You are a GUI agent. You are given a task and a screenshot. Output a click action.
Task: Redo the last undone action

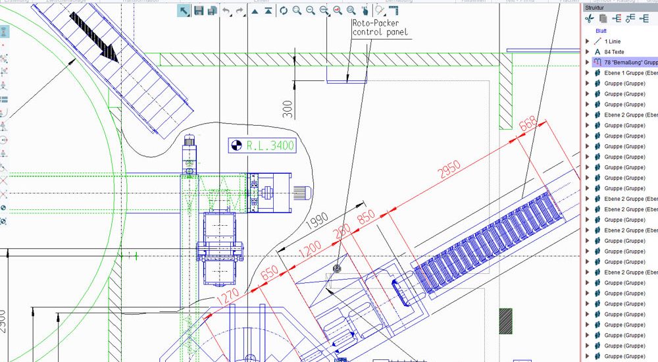click(240, 11)
